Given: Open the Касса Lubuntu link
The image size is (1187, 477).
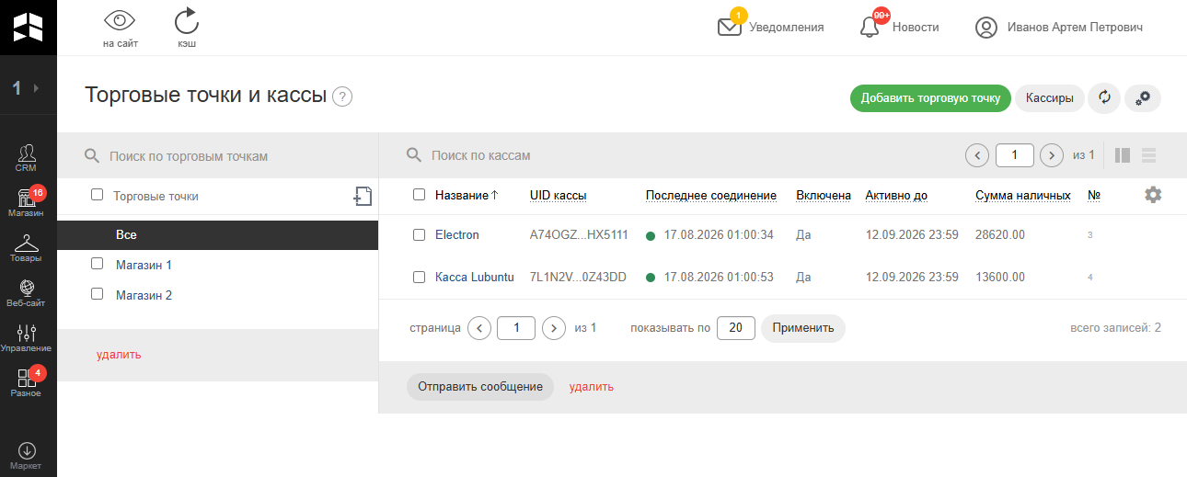Looking at the screenshot, I should (475, 277).
